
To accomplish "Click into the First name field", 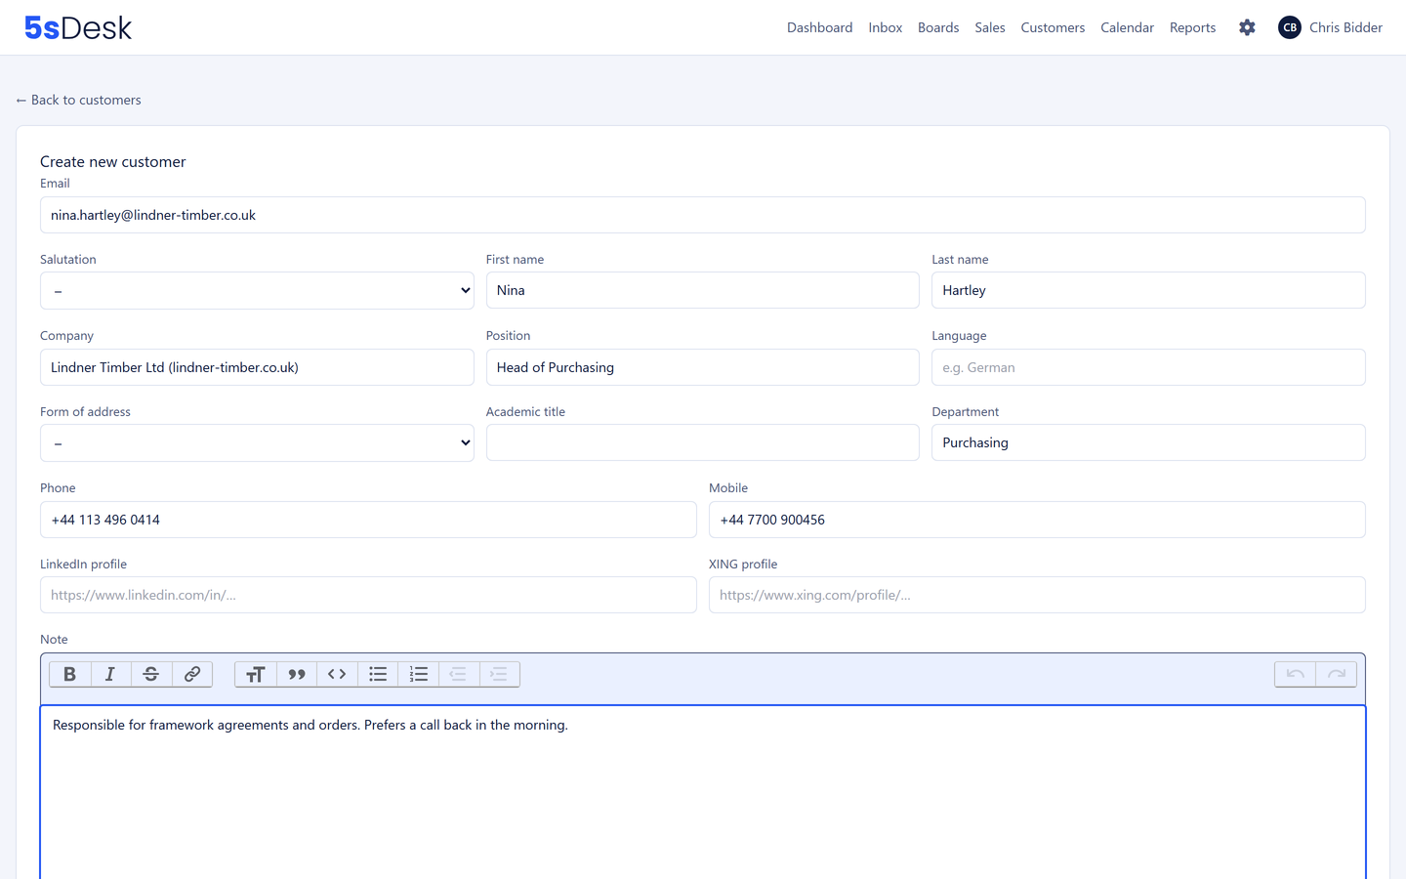I will click(x=703, y=290).
